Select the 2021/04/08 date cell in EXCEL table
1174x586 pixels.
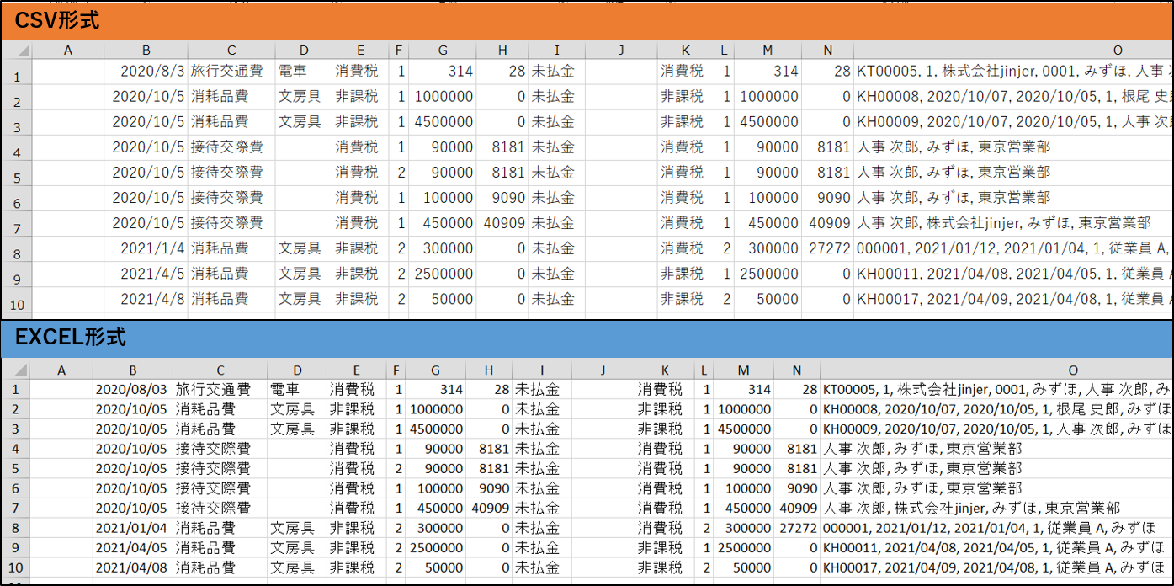point(132,568)
